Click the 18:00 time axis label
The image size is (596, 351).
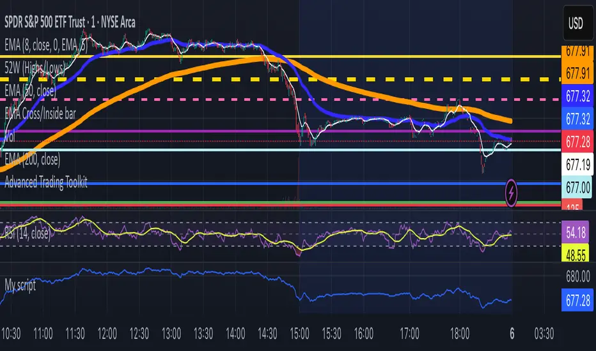(460, 334)
